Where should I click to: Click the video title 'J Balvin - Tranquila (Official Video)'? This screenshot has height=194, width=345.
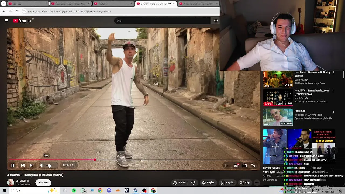35,175
